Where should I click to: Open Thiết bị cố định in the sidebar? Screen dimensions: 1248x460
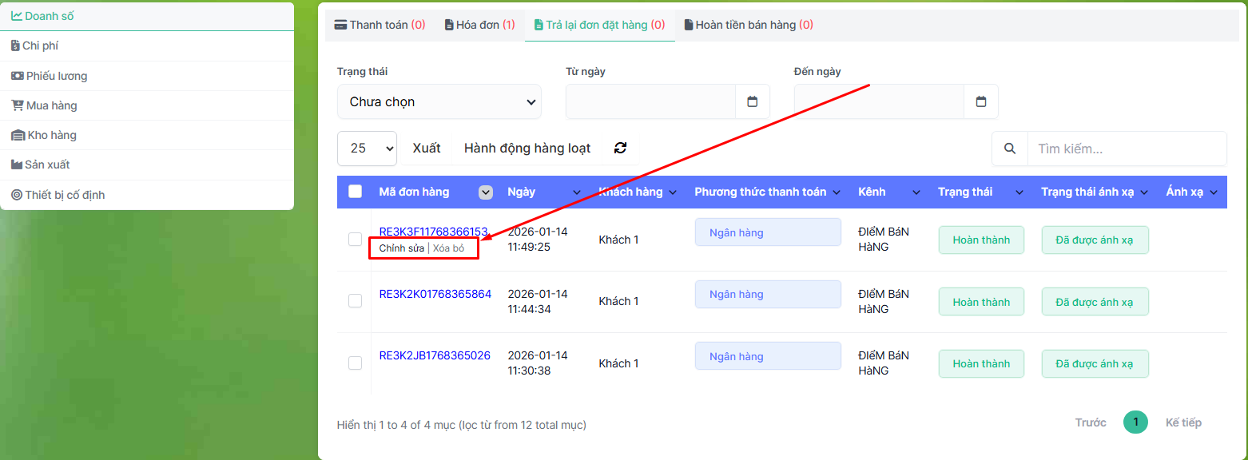click(x=64, y=195)
